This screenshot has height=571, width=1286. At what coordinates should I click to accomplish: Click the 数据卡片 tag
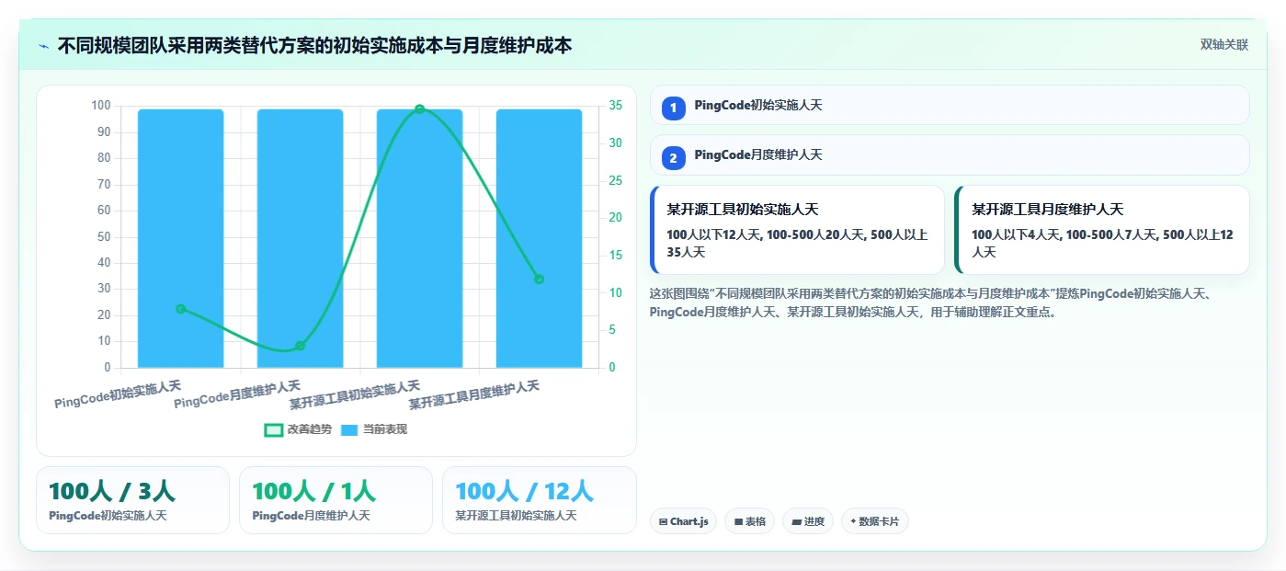pyautogui.click(x=874, y=521)
